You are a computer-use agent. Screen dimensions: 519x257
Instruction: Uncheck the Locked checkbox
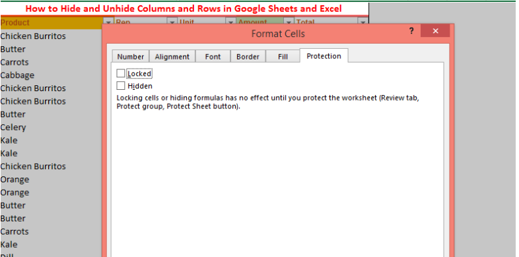[x=121, y=73]
